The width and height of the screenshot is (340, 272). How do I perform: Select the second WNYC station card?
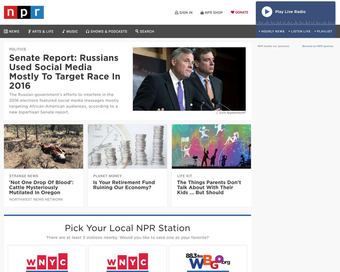(x=127, y=259)
